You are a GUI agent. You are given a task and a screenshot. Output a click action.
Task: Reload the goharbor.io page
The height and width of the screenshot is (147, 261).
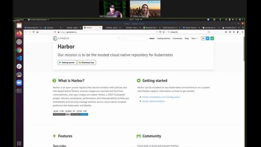[x=33, y=32]
